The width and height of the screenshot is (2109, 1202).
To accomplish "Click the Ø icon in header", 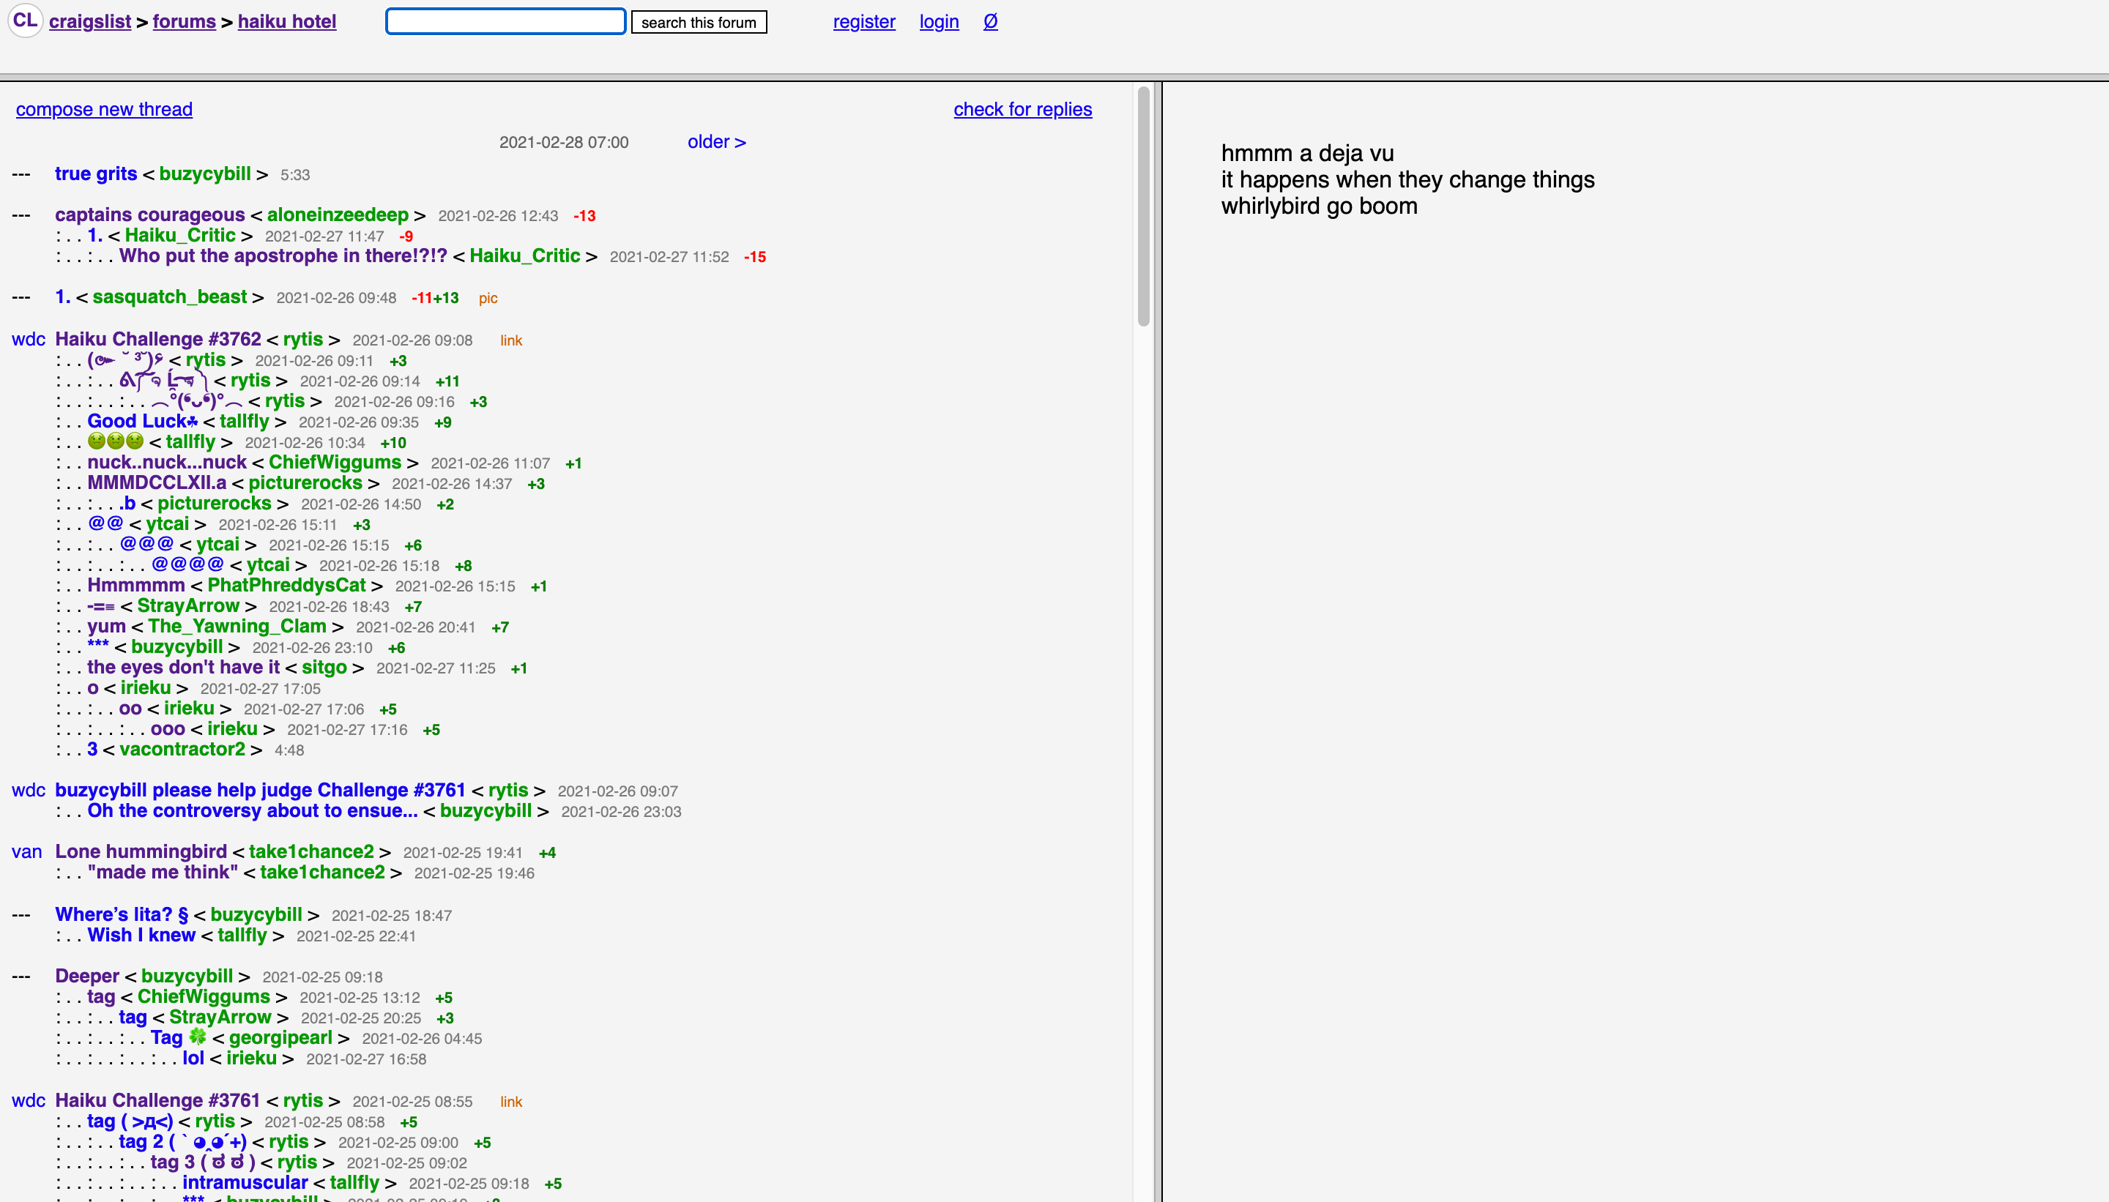I will pos(990,21).
